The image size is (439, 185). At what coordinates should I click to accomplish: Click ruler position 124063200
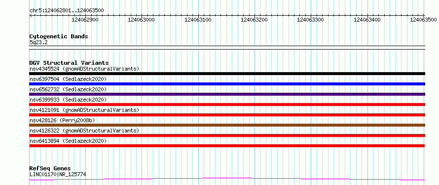point(254,20)
